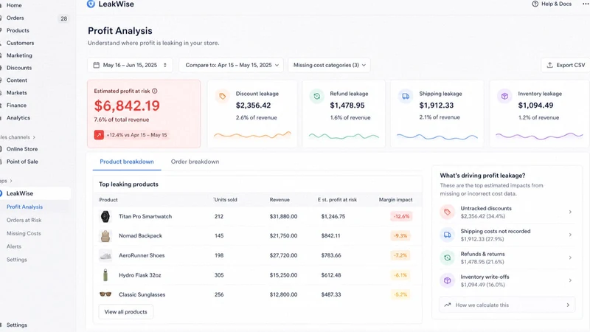Open Alerts page
This screenshot has height=332, width=590.
pos(13,246)
